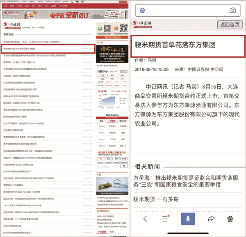
Task: Tap the share arrow icon in the mobile bottom bar
Action: (211, 219)
